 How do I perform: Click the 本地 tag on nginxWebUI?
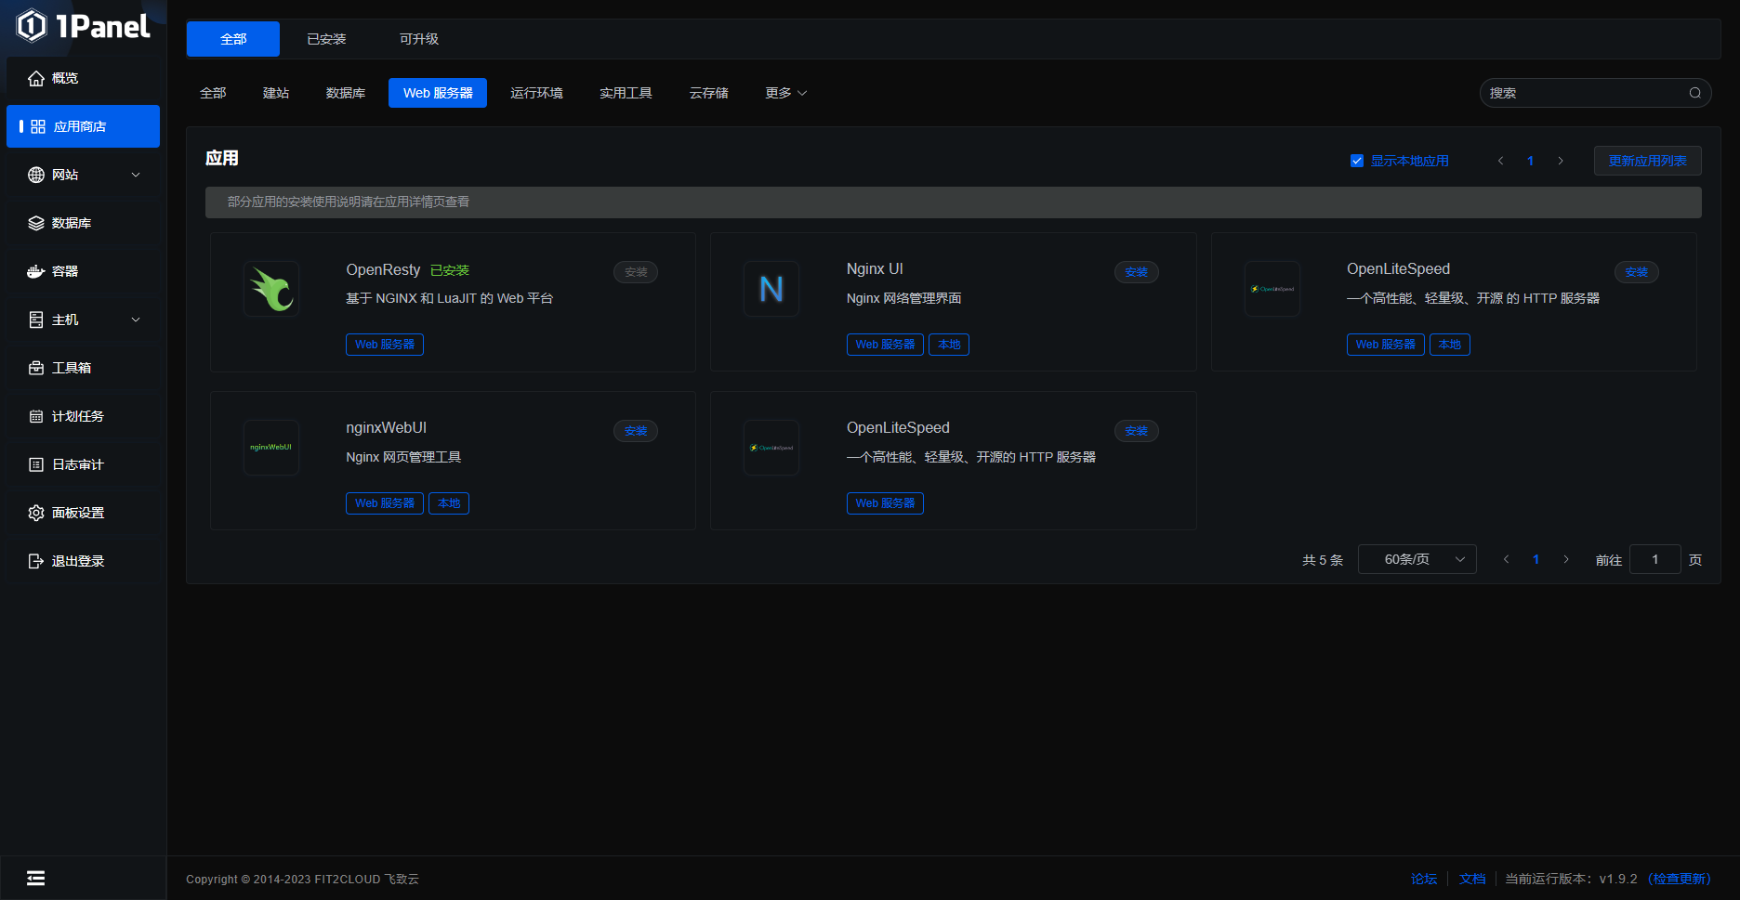coord(449,503)
